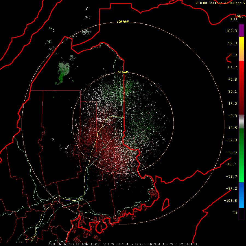Click the 107.8 velocity scale value

232,31
